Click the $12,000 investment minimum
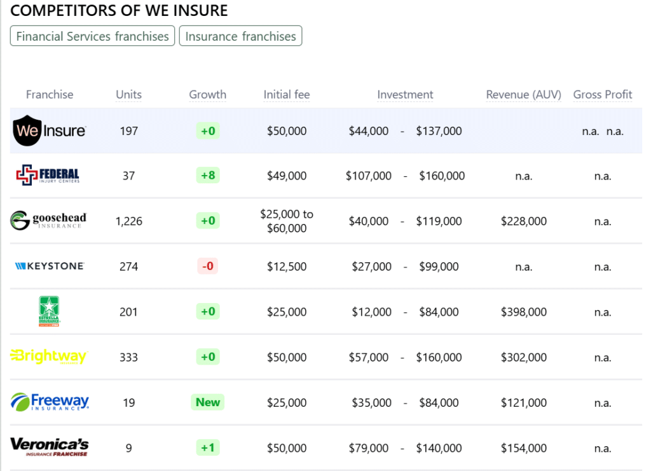The width and height of the screenshot is (651, 471). tap(371, 311)
